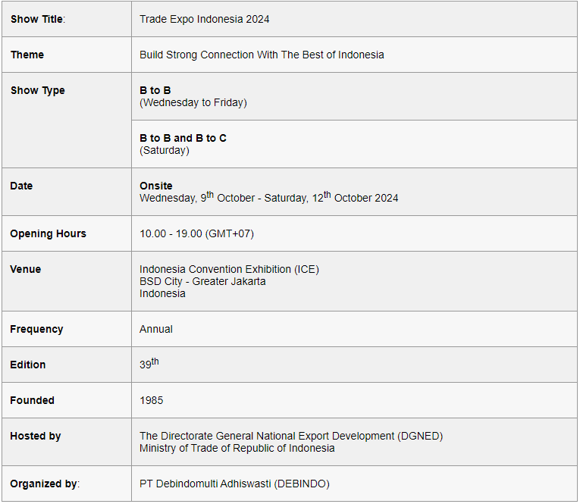Click 'Indonesia Convention Exhibition (ICE)' venue text

click(229, 270)
